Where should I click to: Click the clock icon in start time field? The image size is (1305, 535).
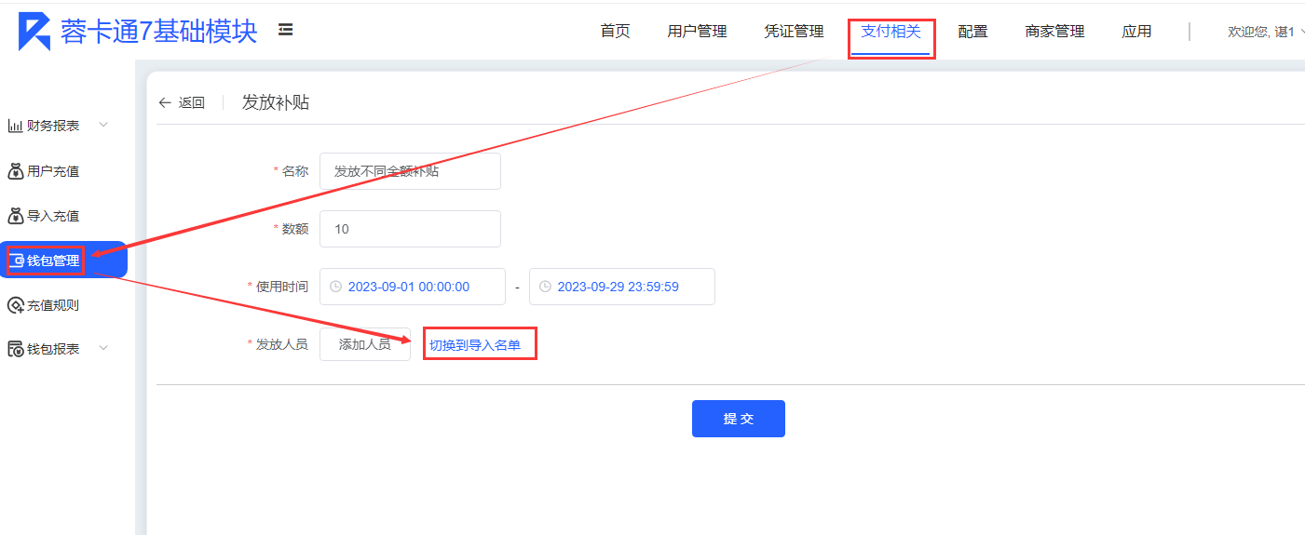335,287
